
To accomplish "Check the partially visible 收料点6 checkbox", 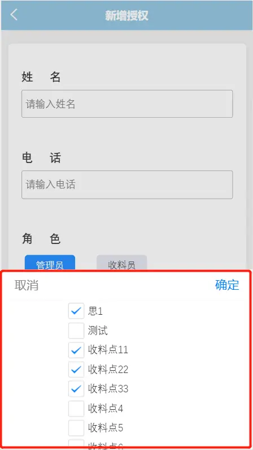I will 76,444.
